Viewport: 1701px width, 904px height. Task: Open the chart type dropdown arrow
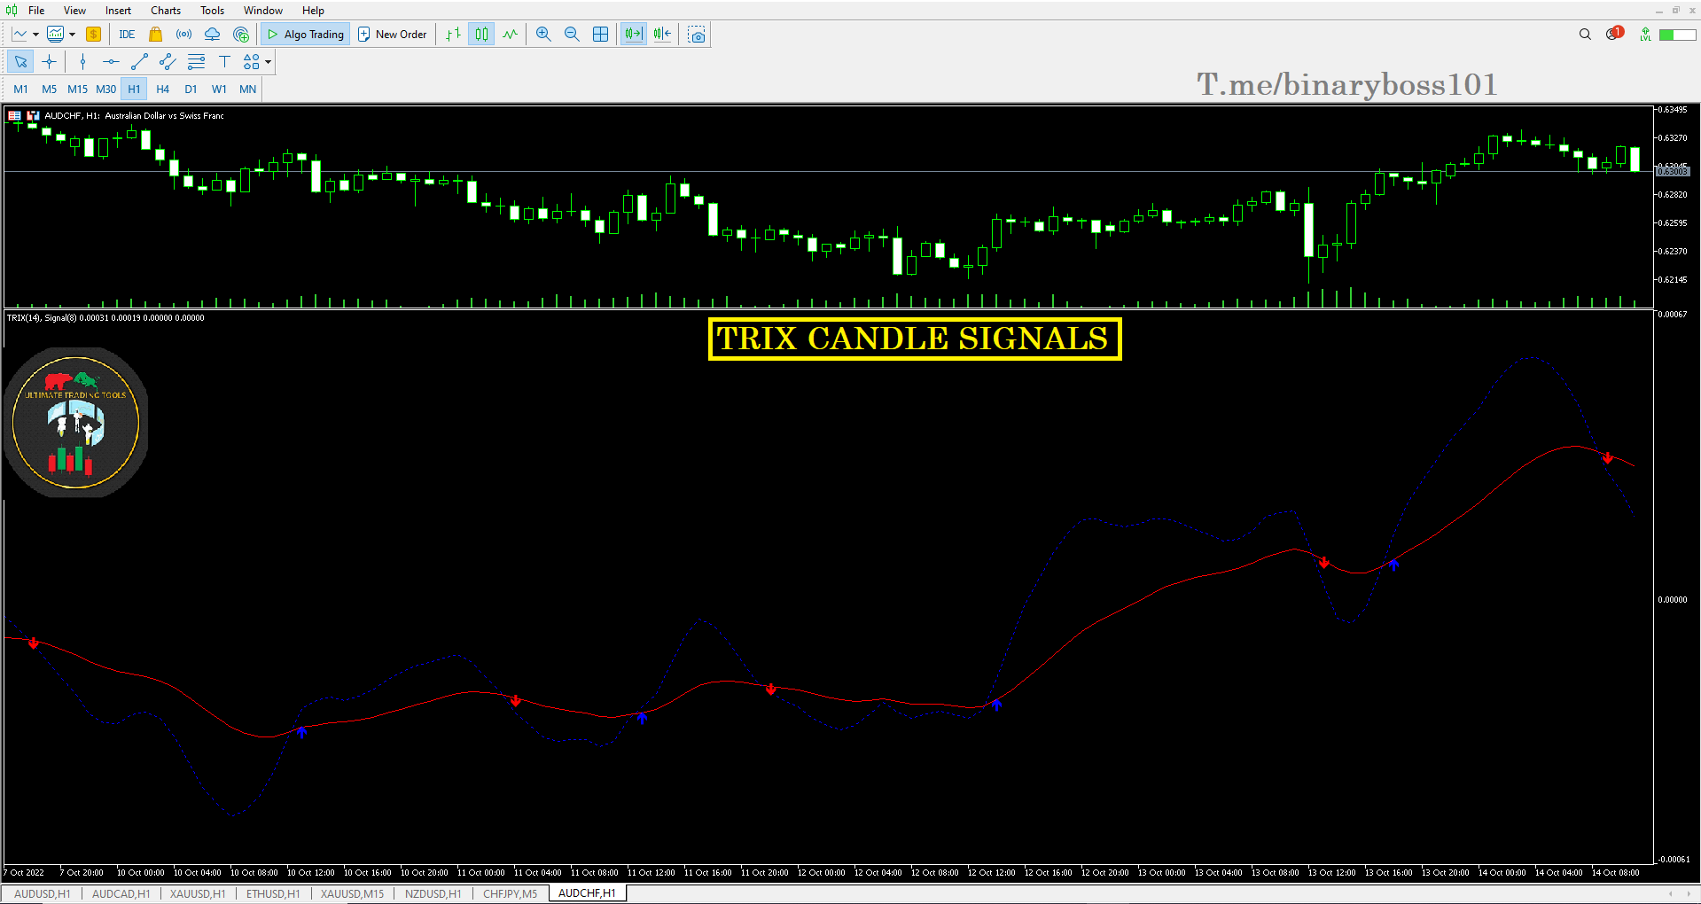34,34
